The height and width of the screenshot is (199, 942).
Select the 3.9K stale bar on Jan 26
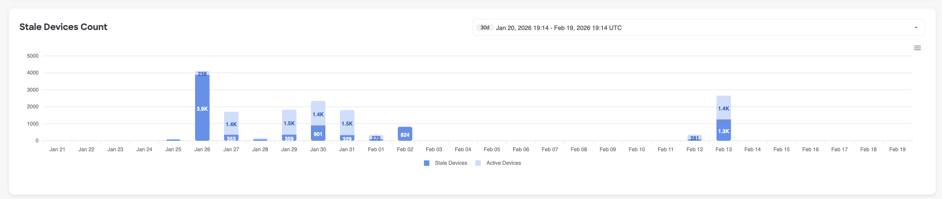202,109
